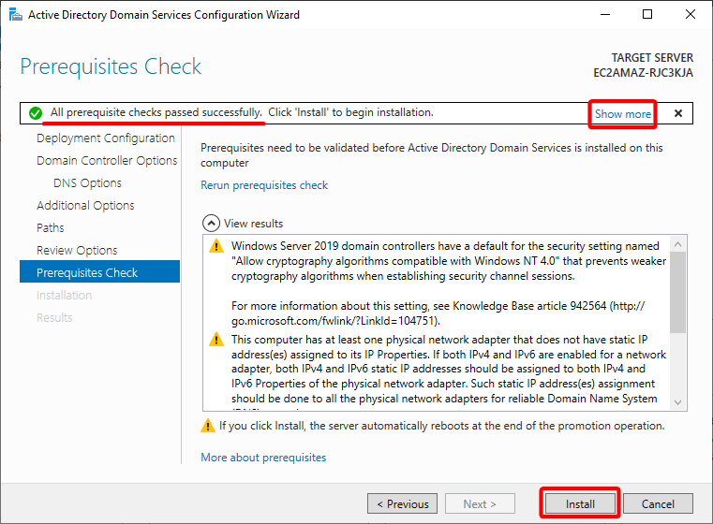Maximize the wizard window
Image resolution: width=713 pixels, height=524 pixels.
click(647, 15)
